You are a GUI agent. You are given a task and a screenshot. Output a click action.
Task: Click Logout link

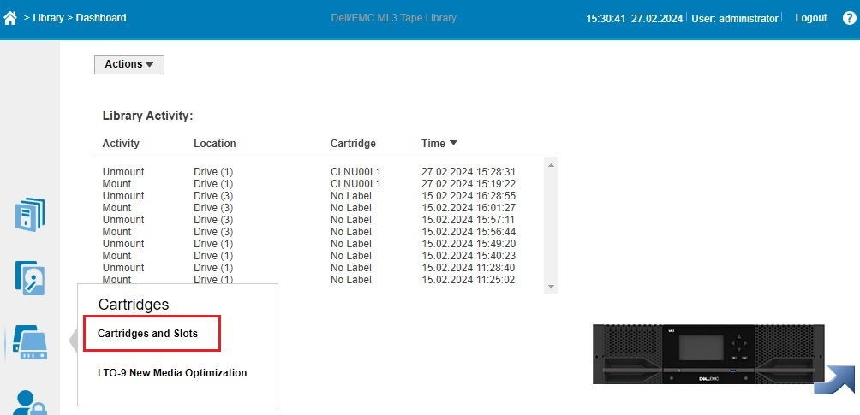click(x=810, y=18)
